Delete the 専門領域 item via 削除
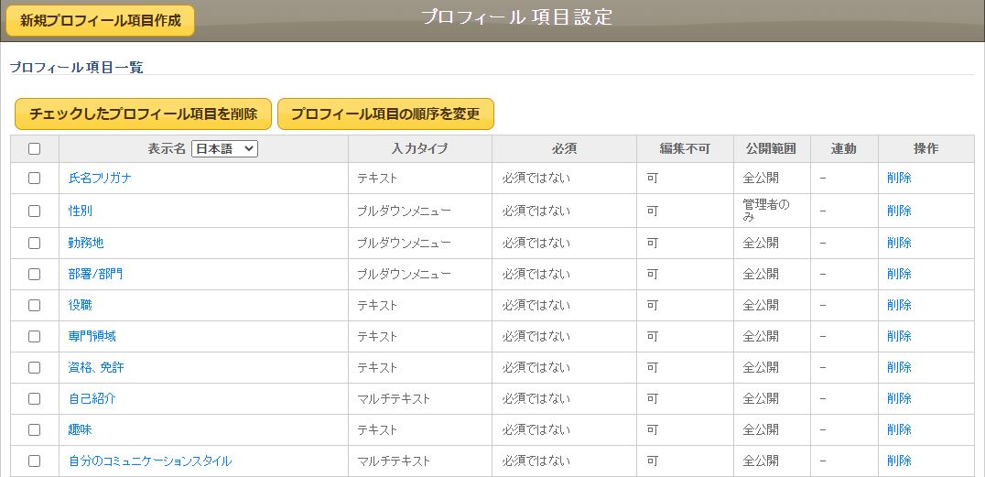The height and width of the screenshot is (477, 985). click(899, 336)
